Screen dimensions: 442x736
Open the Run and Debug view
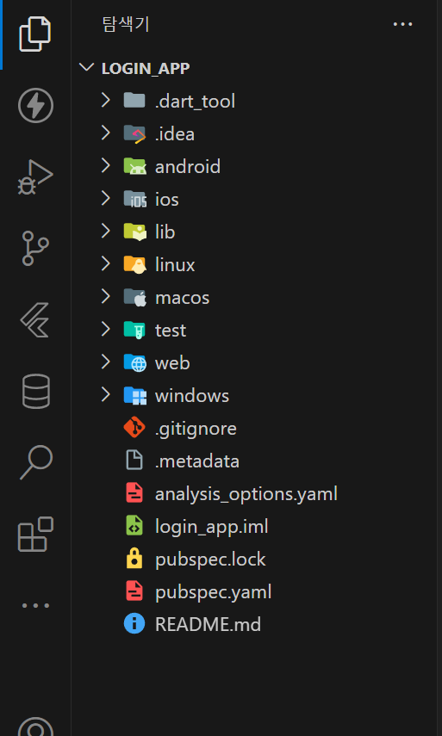35,177
